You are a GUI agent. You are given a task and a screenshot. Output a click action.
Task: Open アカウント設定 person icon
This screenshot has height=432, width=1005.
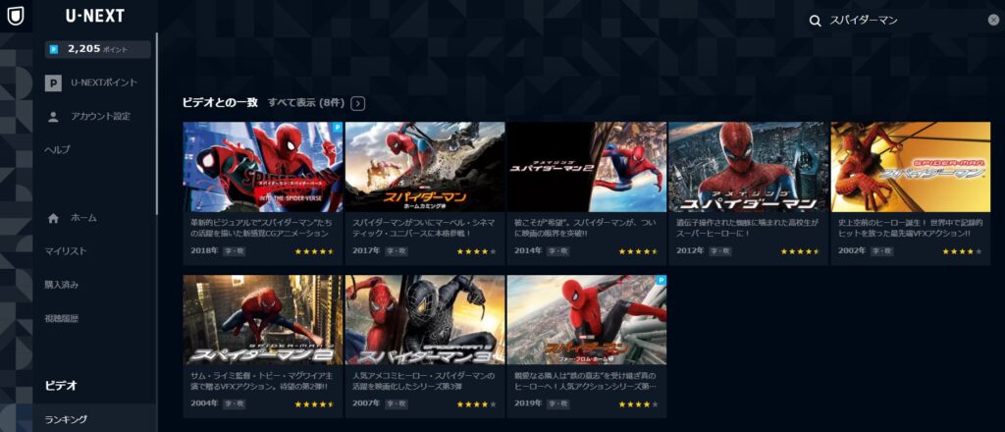53,116
